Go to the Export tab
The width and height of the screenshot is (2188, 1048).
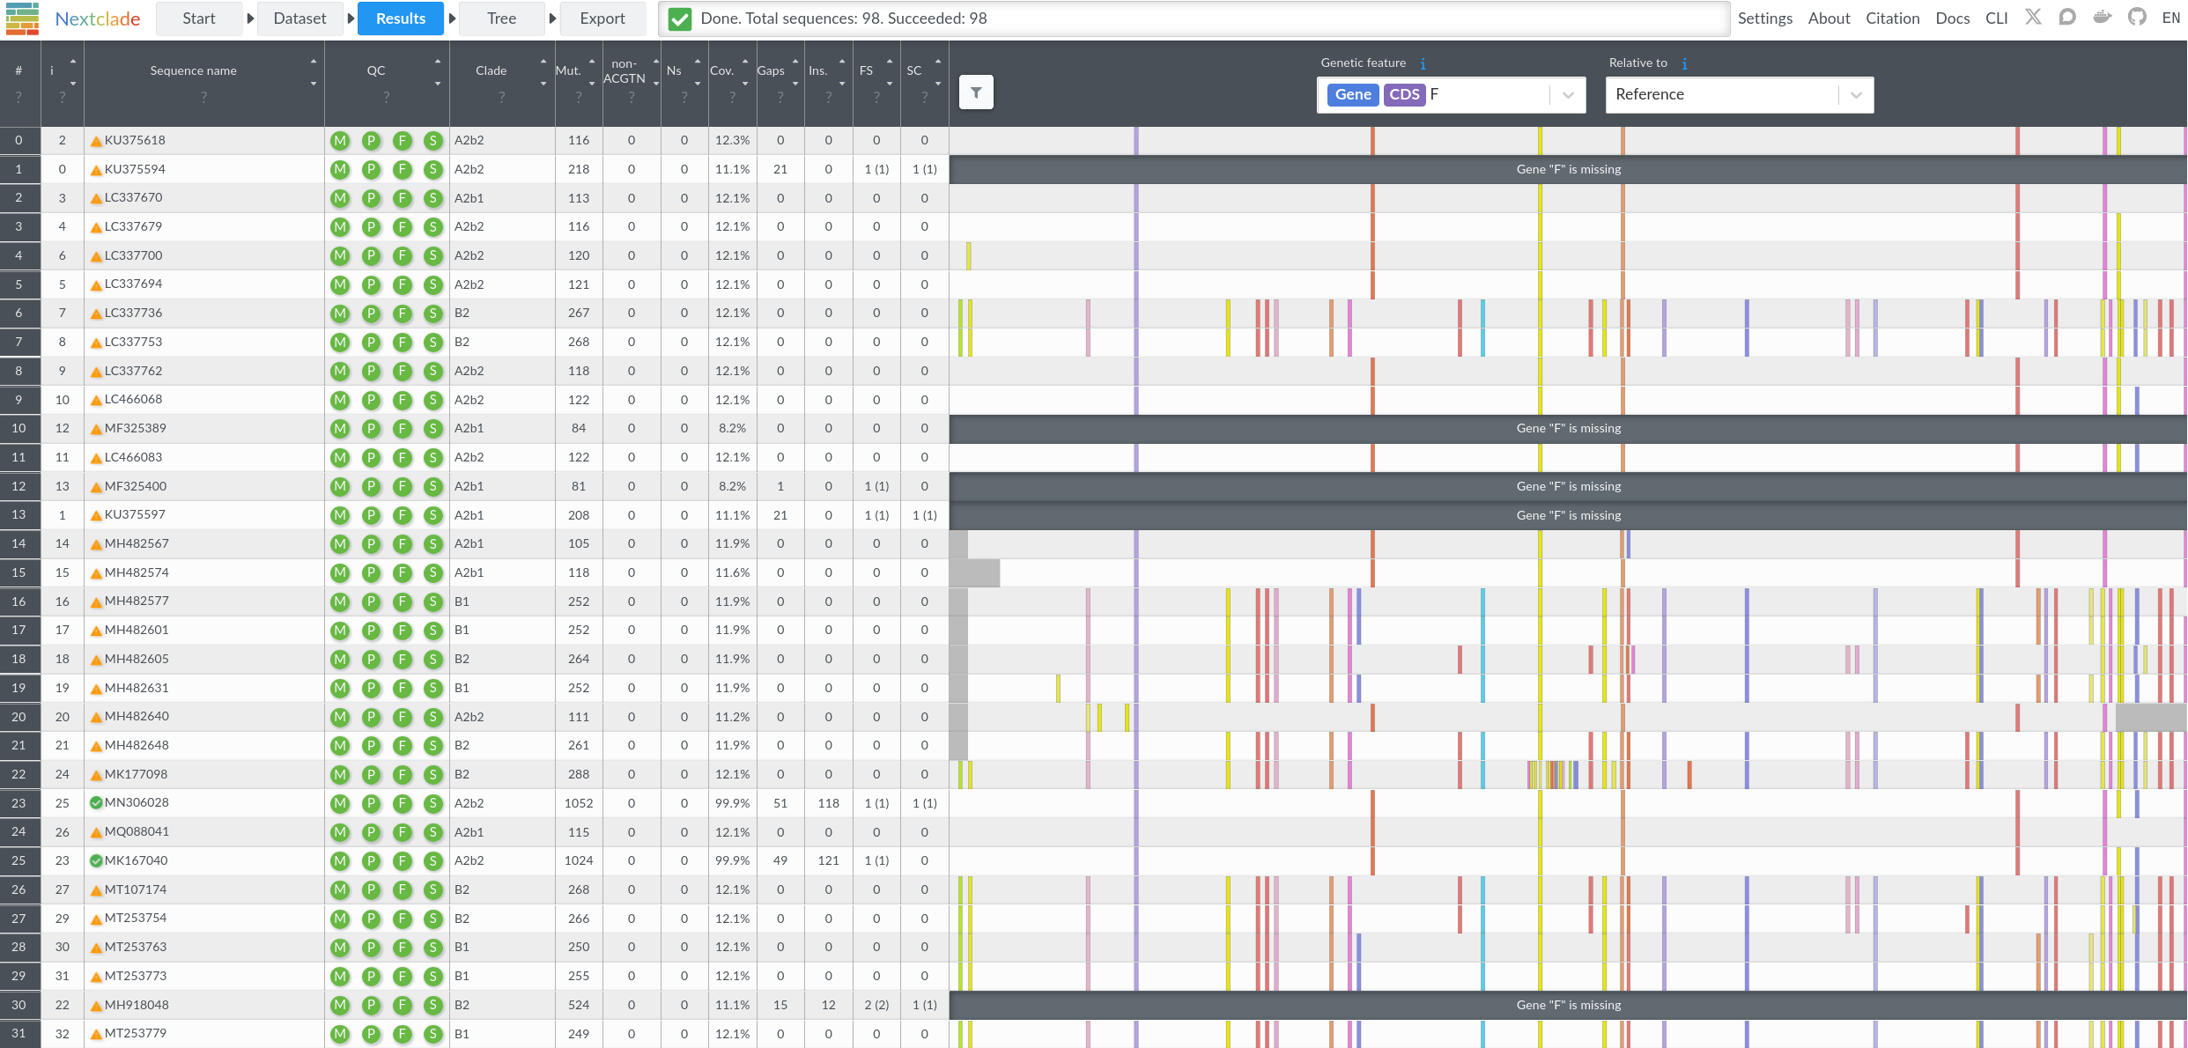tap(602, 18)
